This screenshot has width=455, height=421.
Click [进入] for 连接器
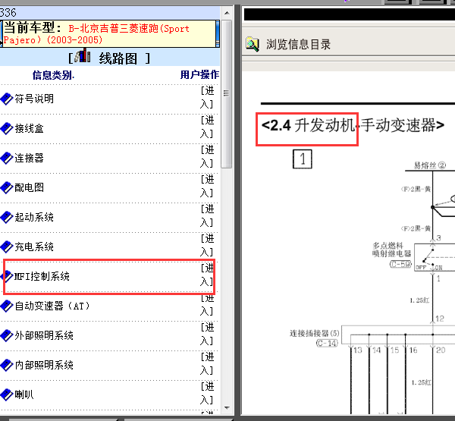tap(208, 157)
